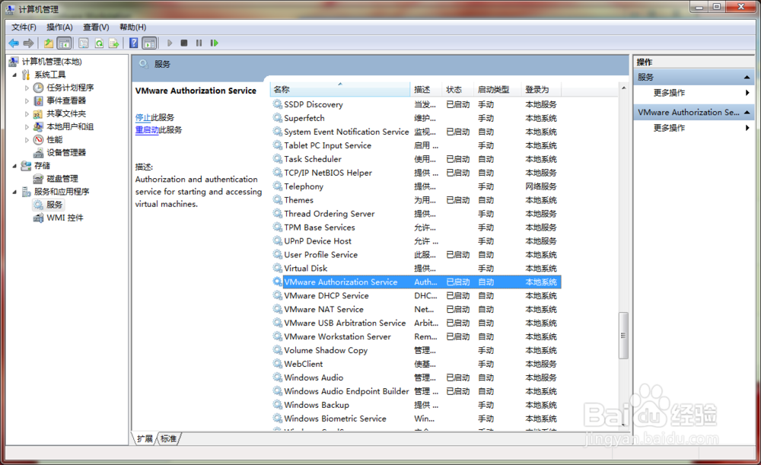
Task: Select 本地用户和组 in the tree
Action: pyautogui.click(x=70, y=126)
